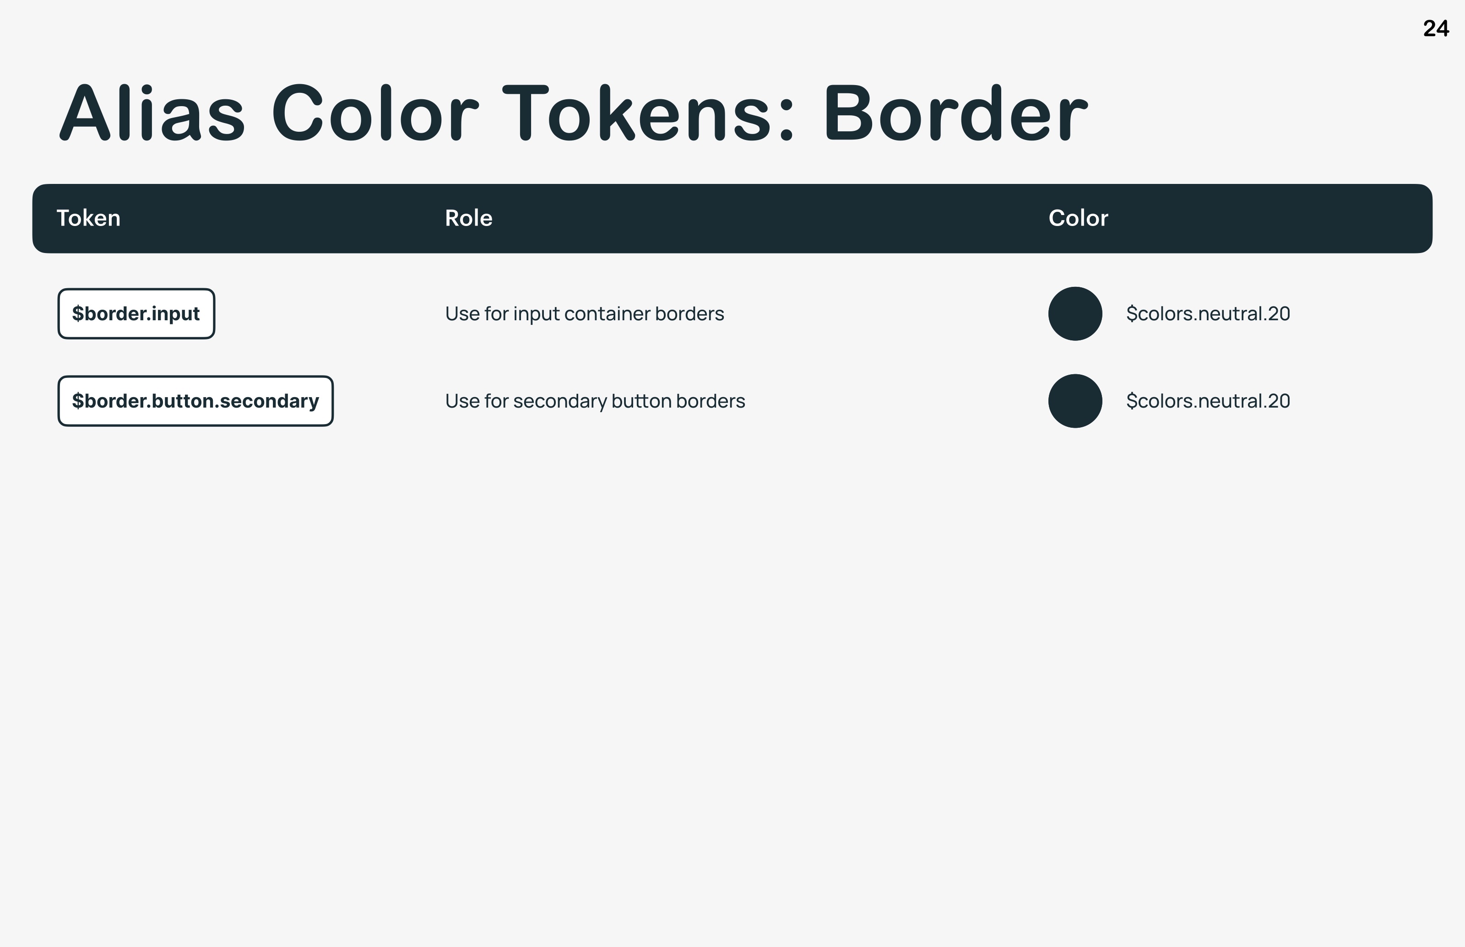Click the Token column header

tap(89, 218)
